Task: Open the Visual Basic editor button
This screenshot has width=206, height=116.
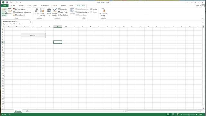Action: (4, 12)
